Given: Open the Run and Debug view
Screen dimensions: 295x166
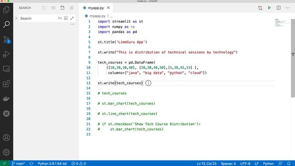Looking at the screenshot, I should (x=6, y=54).
